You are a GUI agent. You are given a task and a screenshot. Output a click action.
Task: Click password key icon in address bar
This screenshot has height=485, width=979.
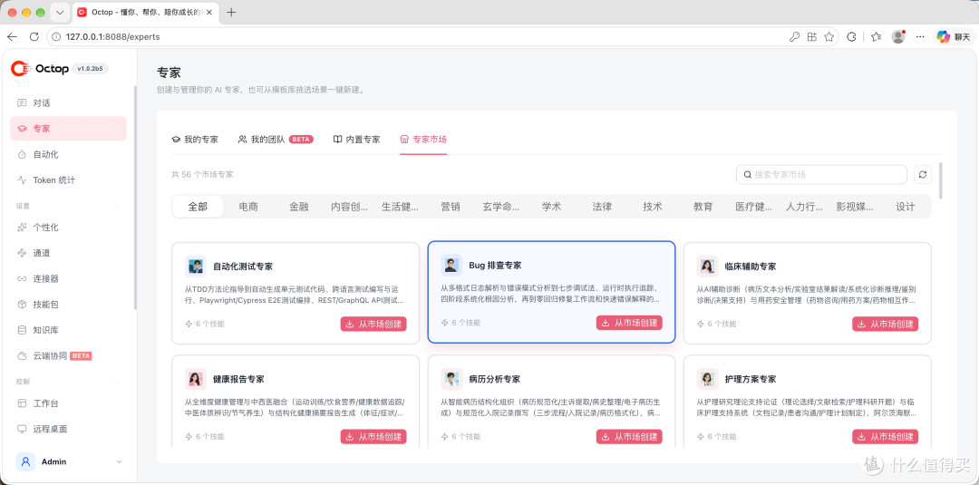tap(794, 37)
